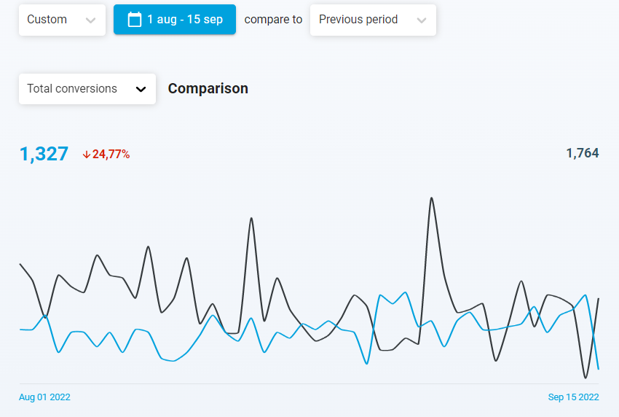The height and width of the screenshot is (417, 619).
Task: Click the blue line's right end point
Action: 599,369
